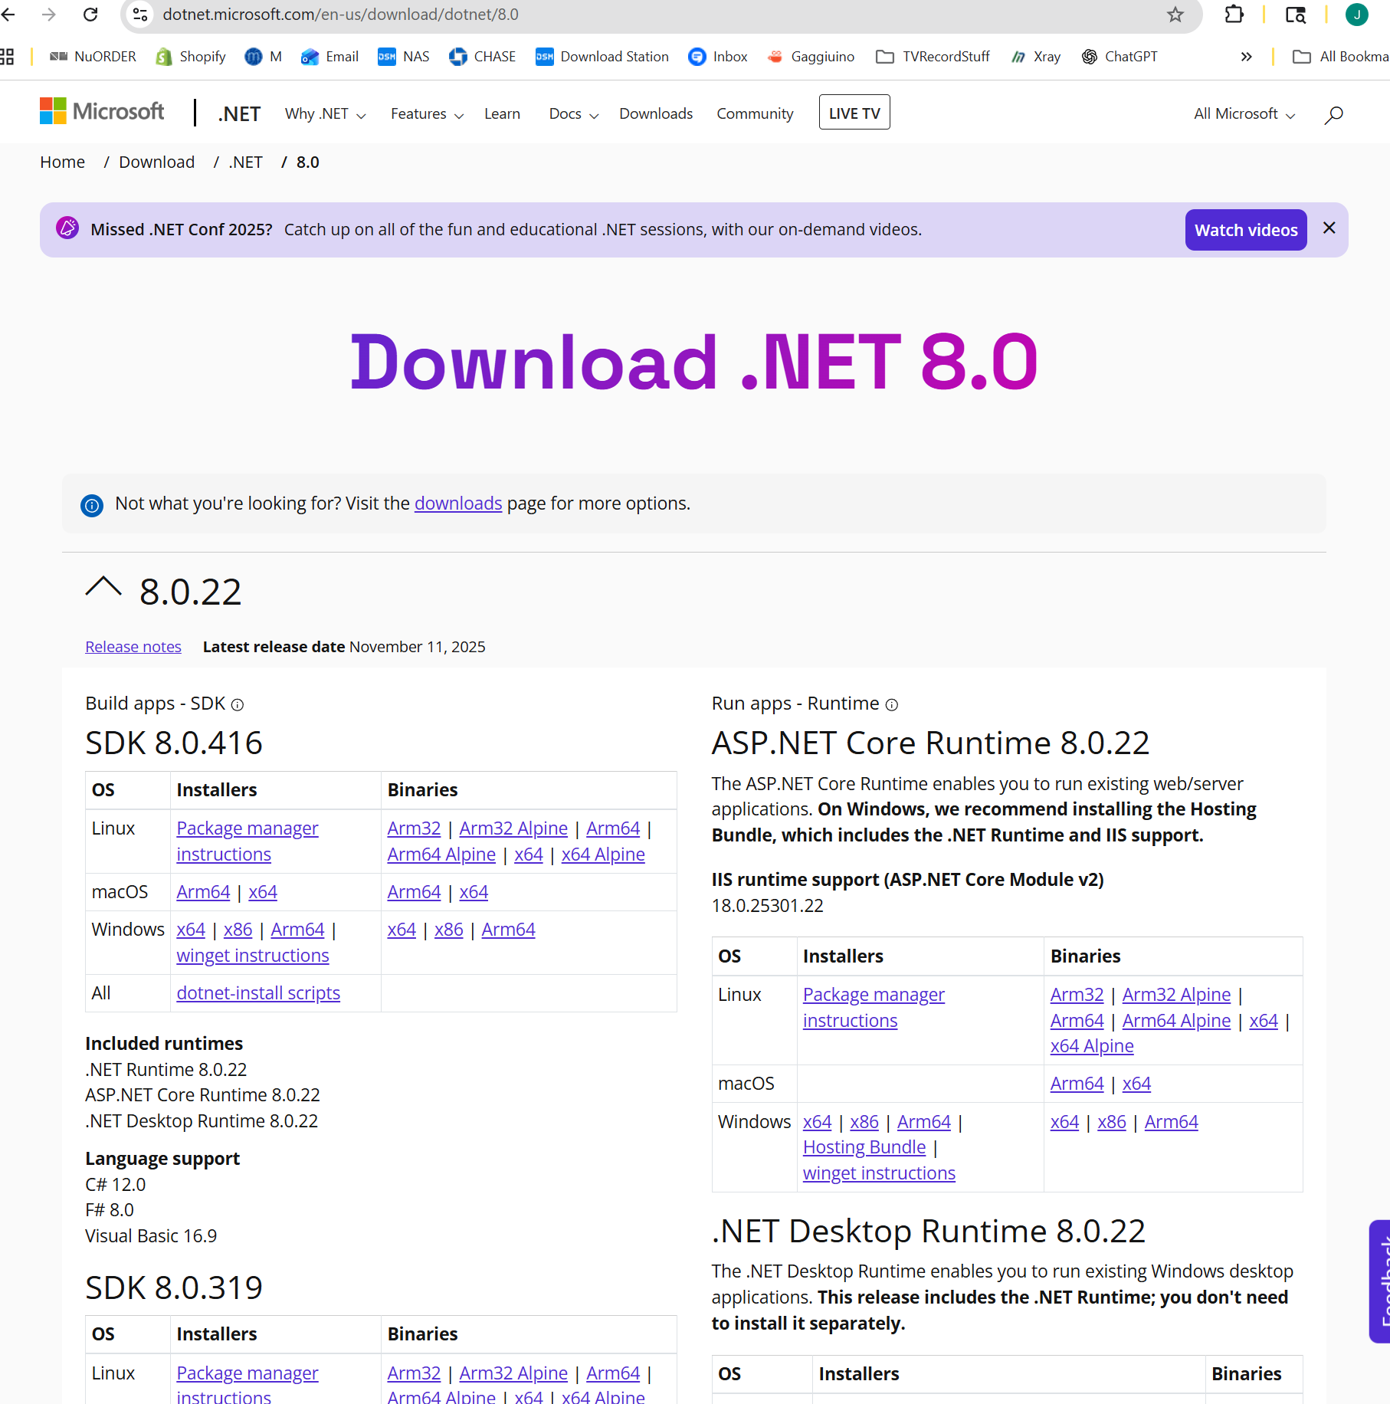Select Learn in the navigation bar
Screen dimensions: 1390x1404
point(502,113)
